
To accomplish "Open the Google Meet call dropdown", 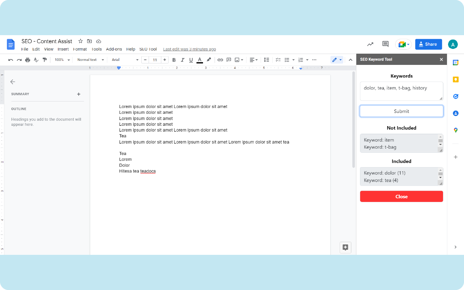I will tap(403, 44).
